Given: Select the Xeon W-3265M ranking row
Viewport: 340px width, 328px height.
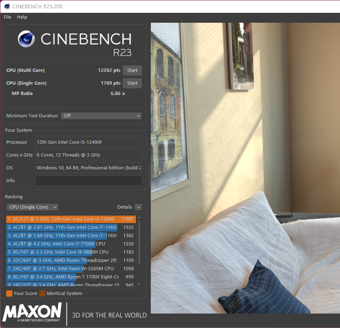Looking at the screenshot, I should pos(71,269).
